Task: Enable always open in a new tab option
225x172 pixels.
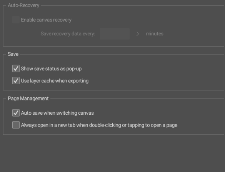Action: 16,125
